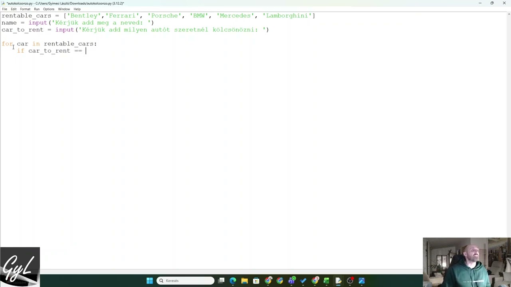The width and height of the screenshot is (511, 287).
Task: Open the Format menu
Action: point(25,9)
